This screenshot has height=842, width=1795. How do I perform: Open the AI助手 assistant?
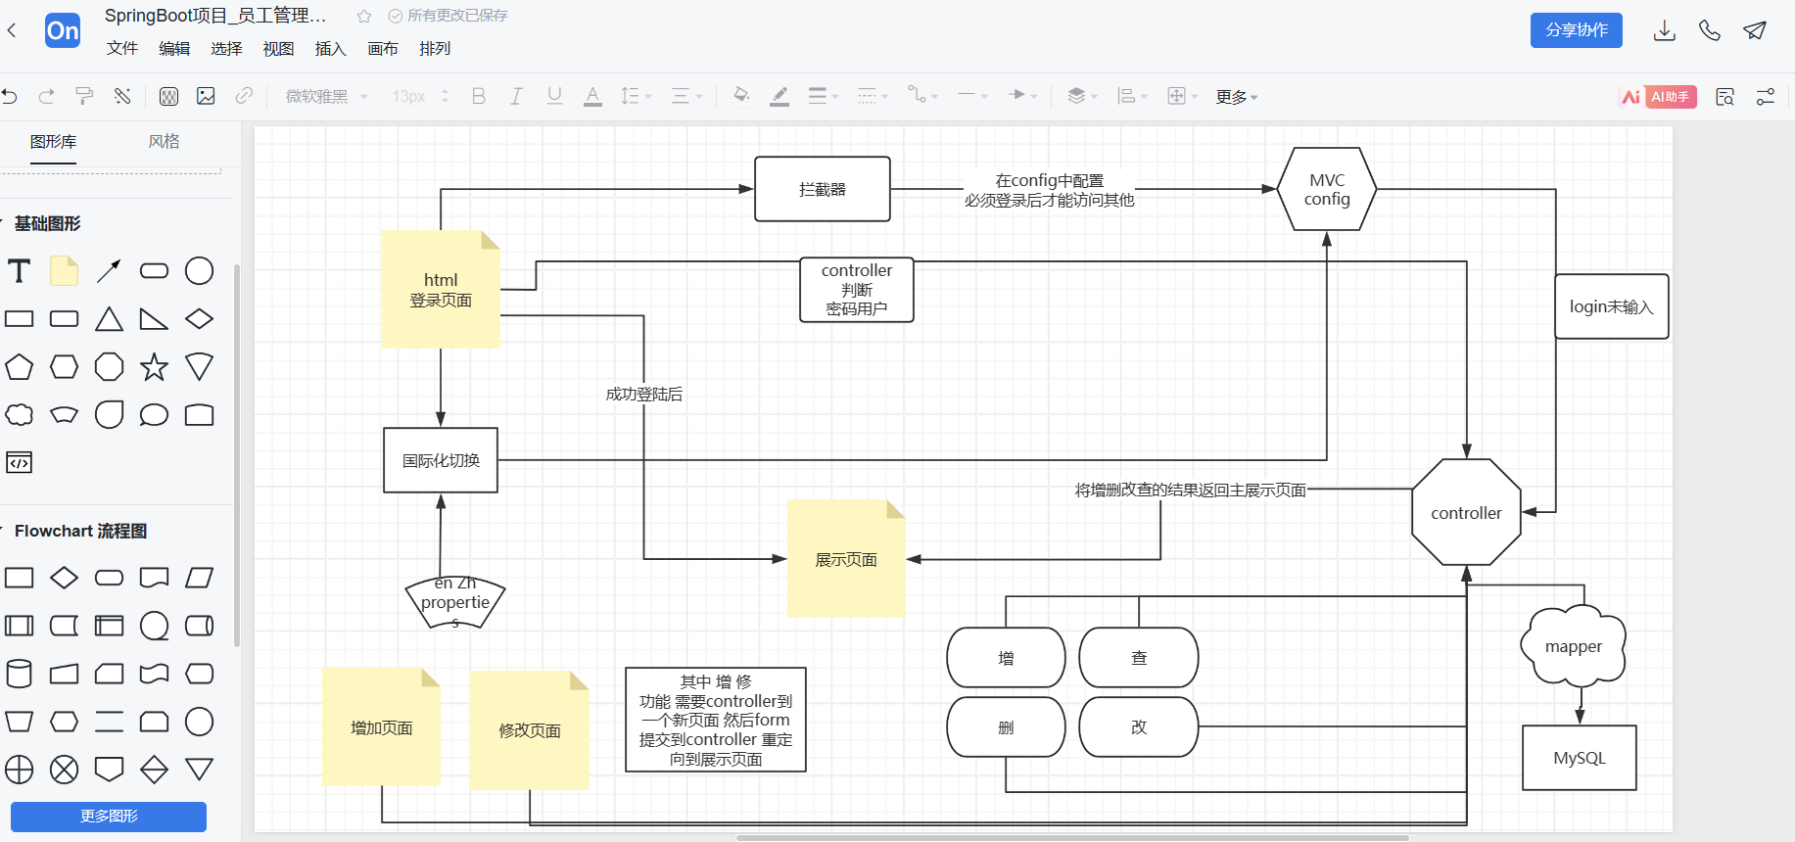[1659, 97]
